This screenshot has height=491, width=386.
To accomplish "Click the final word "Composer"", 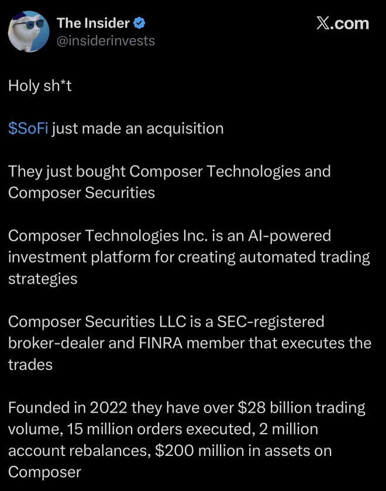I will [45, 472].
